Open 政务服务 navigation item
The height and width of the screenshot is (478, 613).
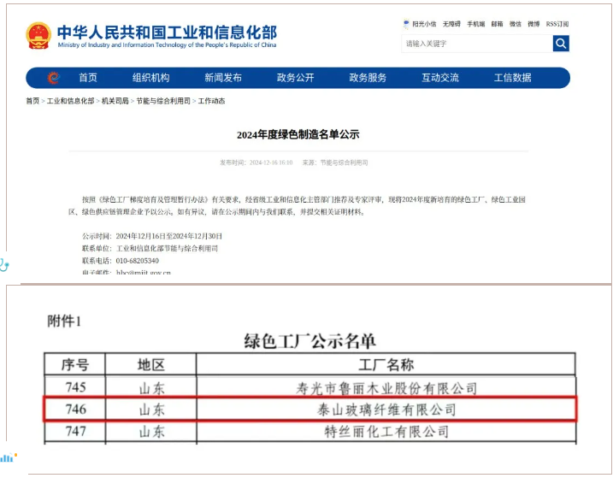click(x=368, y=78)
